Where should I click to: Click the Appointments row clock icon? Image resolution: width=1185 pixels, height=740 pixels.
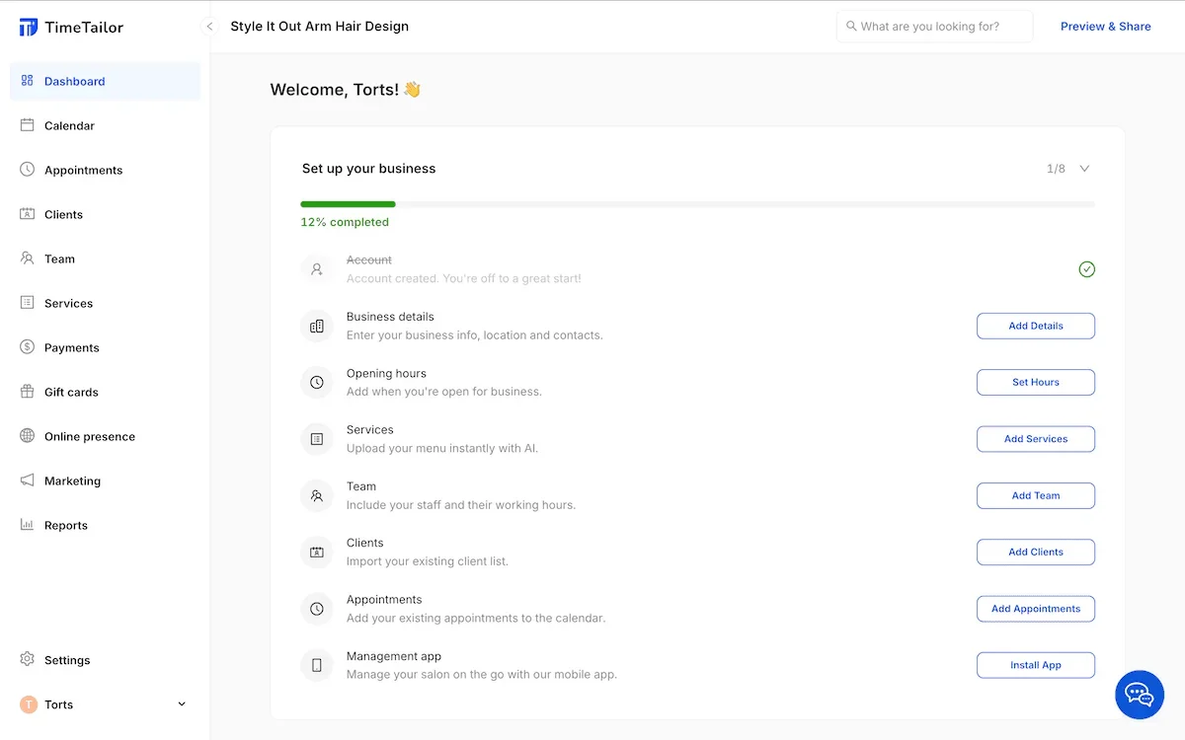[317, 609]
